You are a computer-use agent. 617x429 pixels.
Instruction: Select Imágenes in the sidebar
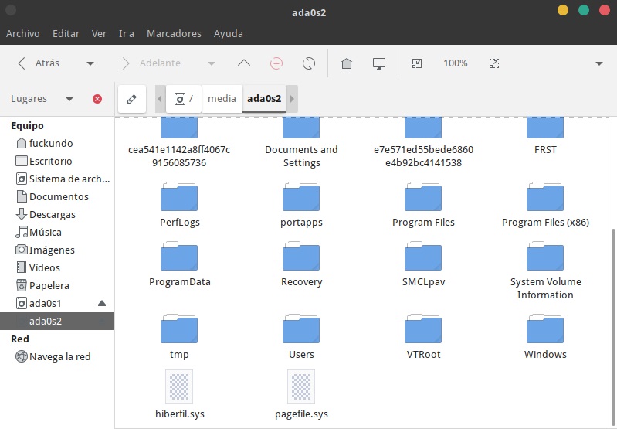(x=57, y=250)
